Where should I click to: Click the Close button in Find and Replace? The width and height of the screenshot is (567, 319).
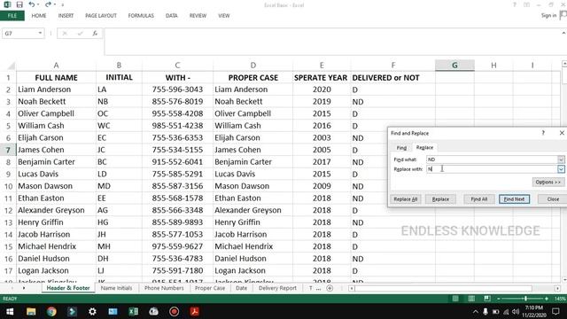pyautogui.click(x=552, y=199)
